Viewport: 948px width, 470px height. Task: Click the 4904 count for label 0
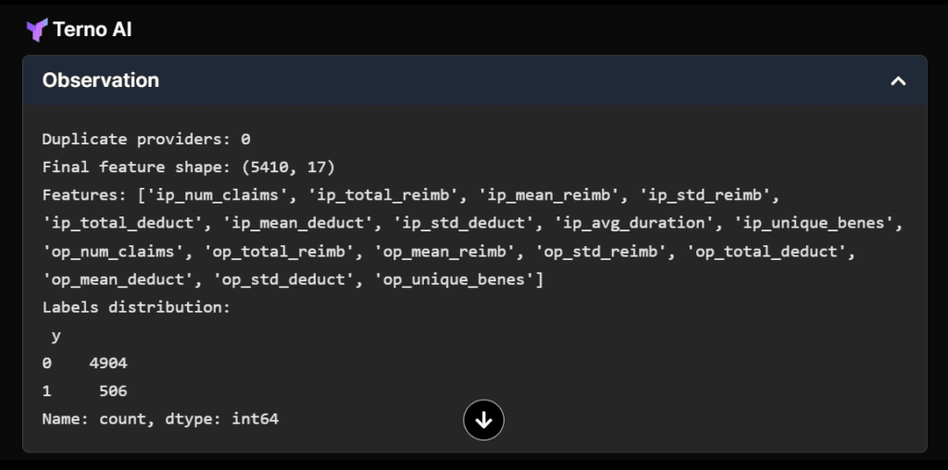pyautogui.click(x=108, y=363)
